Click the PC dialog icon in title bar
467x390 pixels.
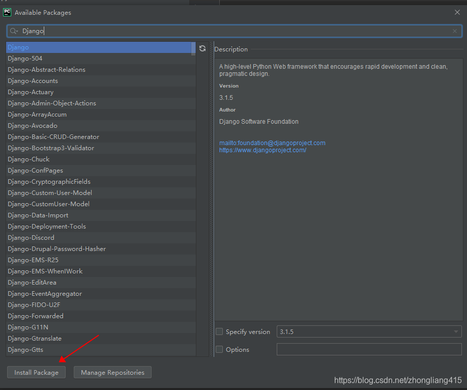[x=7, y=12]
